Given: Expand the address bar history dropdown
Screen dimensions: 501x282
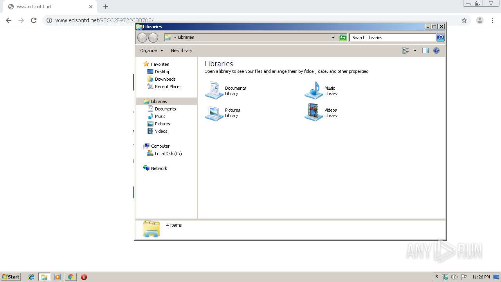Looking at the screenshot, I should point(333,38).
